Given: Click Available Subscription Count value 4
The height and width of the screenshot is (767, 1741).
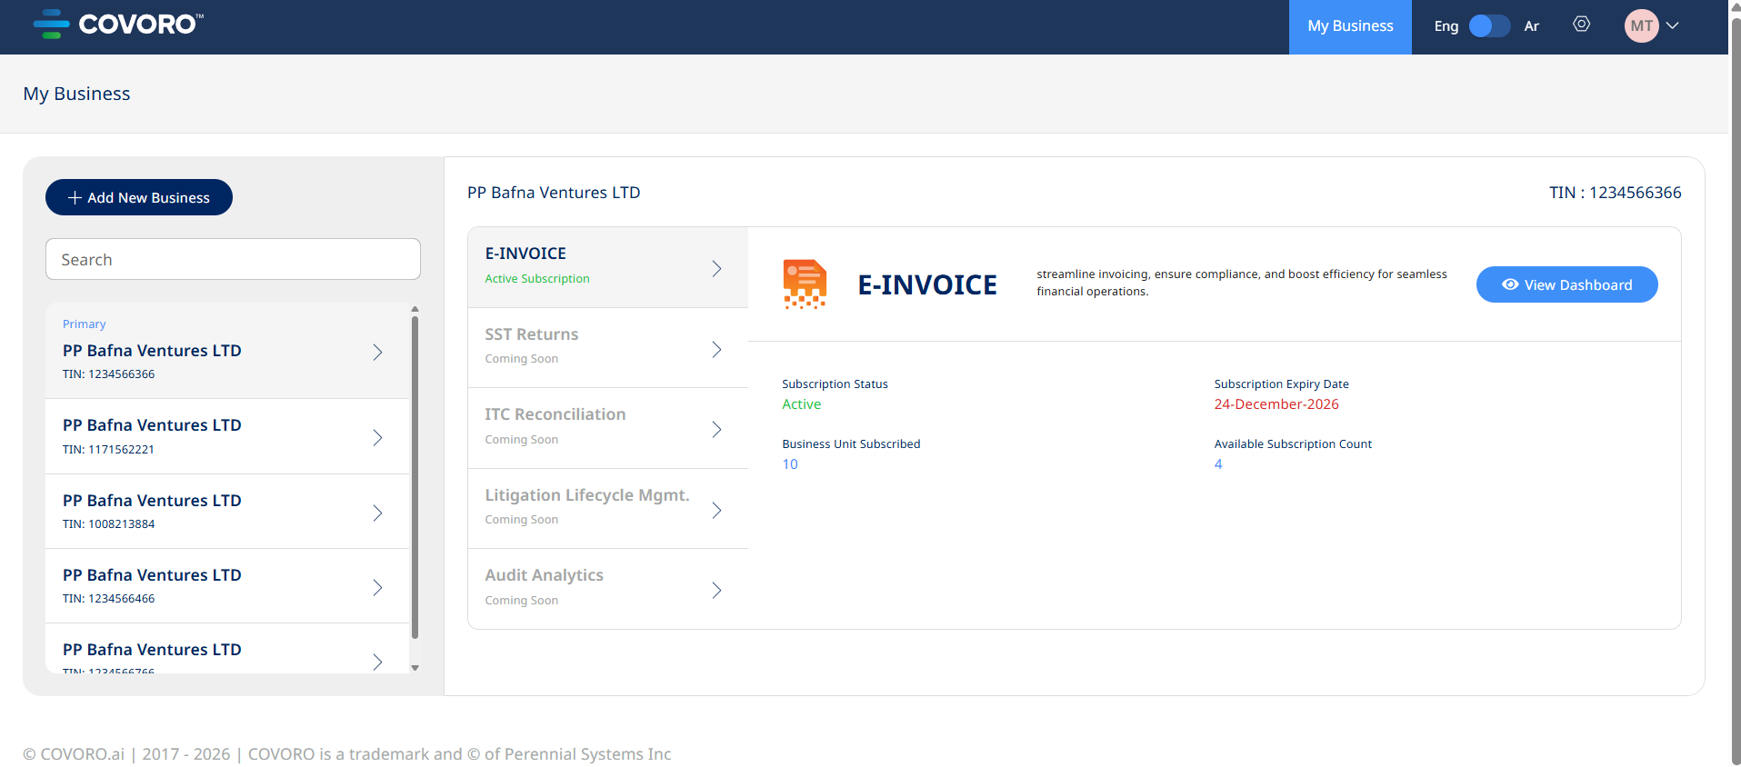Looking at the screenshot, I should [1218, 464].
